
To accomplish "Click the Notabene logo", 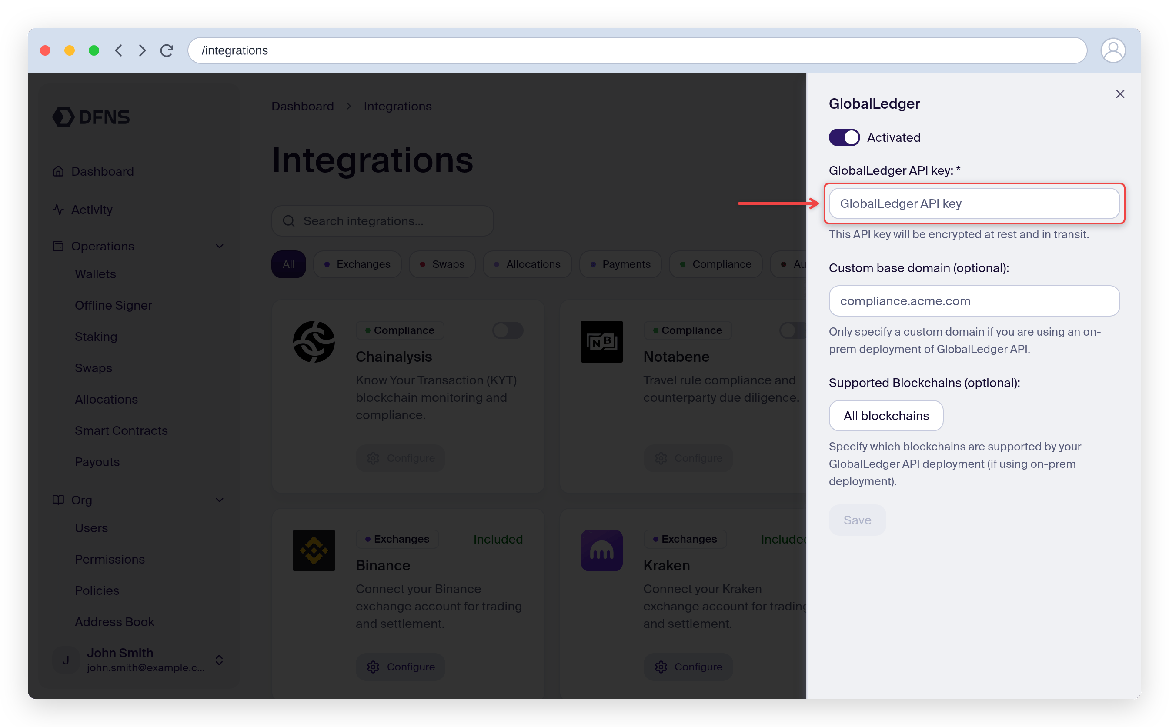I will click(x=601, y=342).
